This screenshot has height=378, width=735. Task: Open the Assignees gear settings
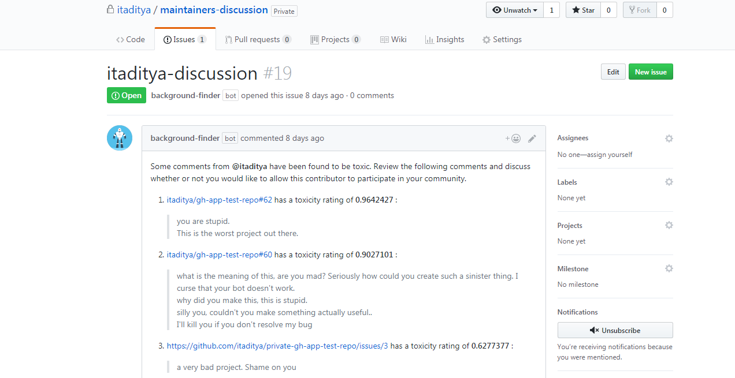[669, 139]
